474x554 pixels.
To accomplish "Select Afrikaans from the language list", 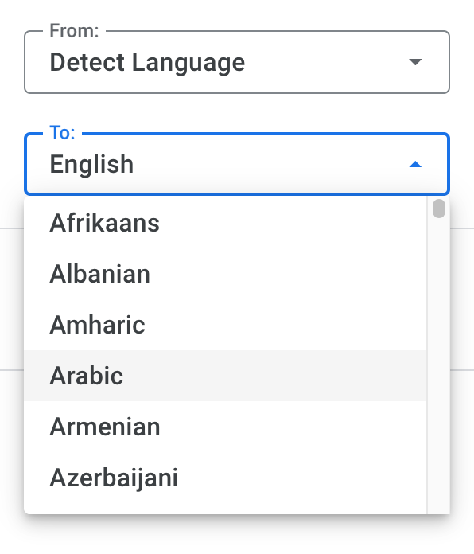I will pos(225,224).
